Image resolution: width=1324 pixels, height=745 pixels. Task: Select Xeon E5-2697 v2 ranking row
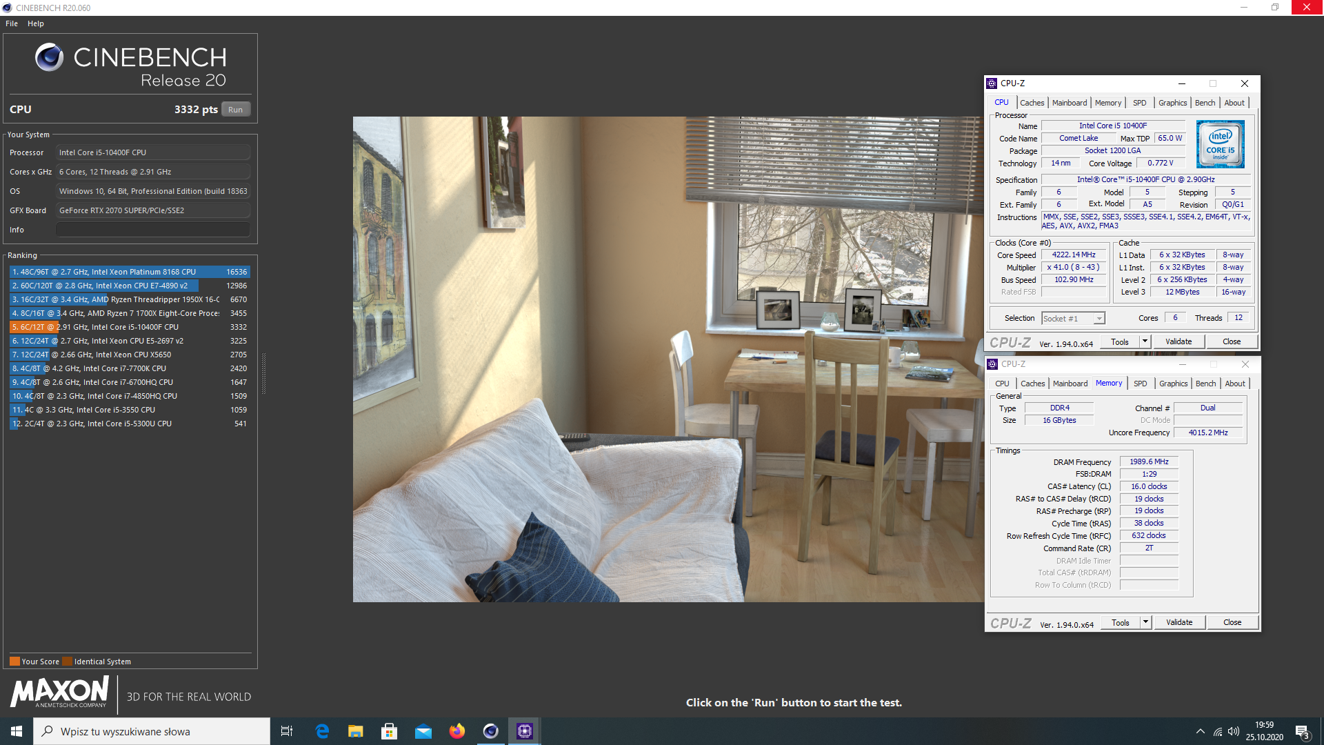(130, 341)
